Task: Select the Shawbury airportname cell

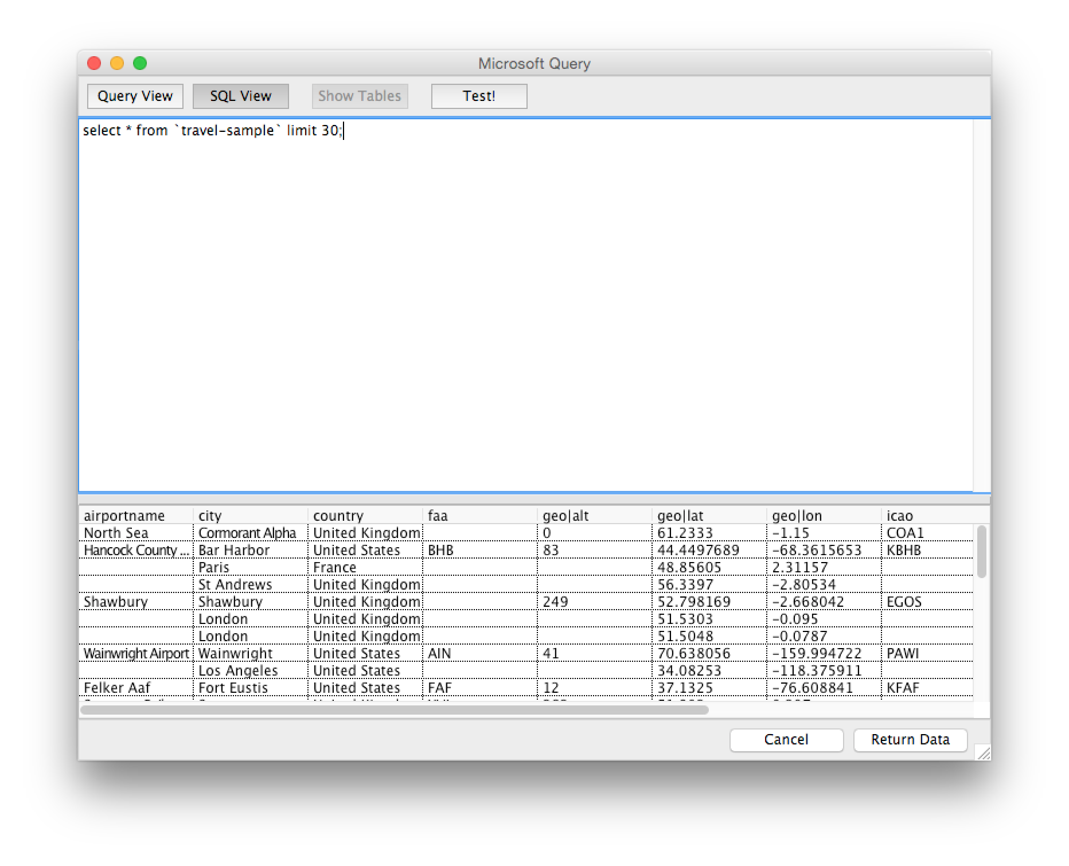Action: pos(136,602)
